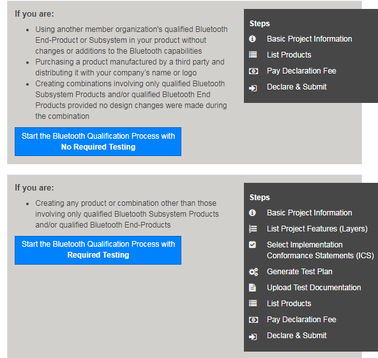This screenshot has height=358, width=378.
Task: Click the info icon beside Basic Project Information in the top Steps panel
Action: pyautogui.click(x=252, y=39)
